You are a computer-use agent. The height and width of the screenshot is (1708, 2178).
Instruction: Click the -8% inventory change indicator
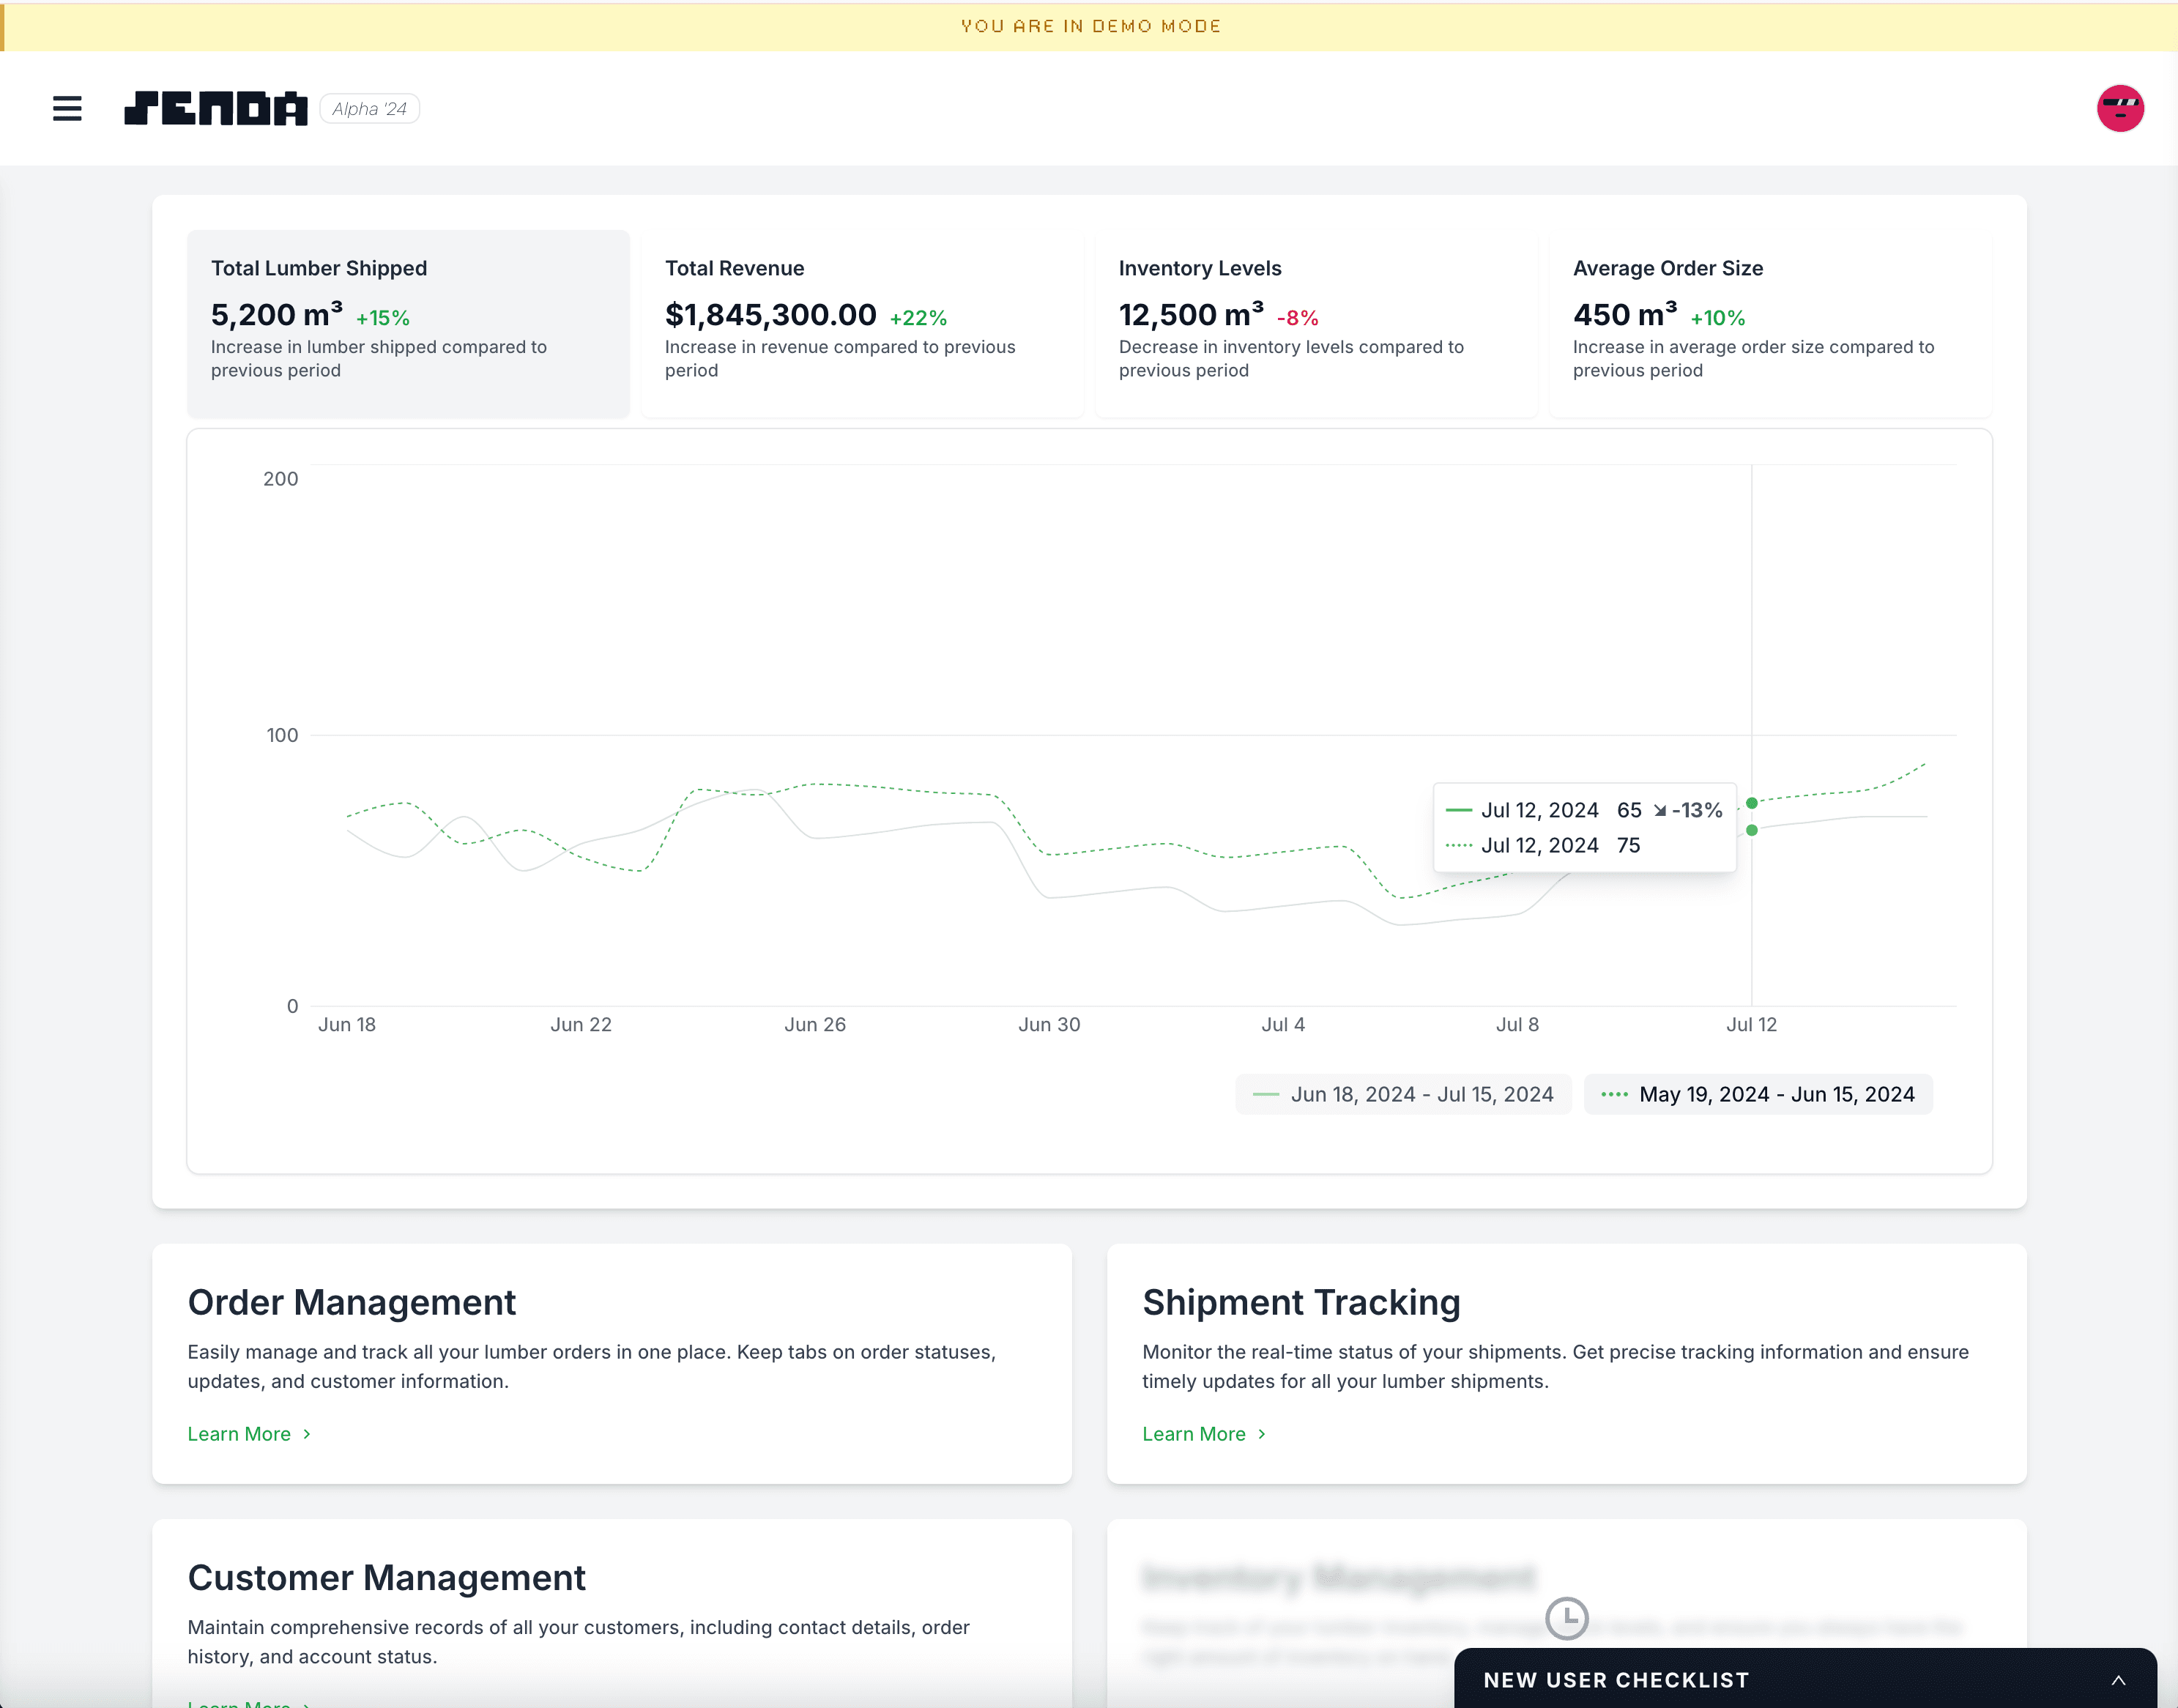pos(1298,318)
